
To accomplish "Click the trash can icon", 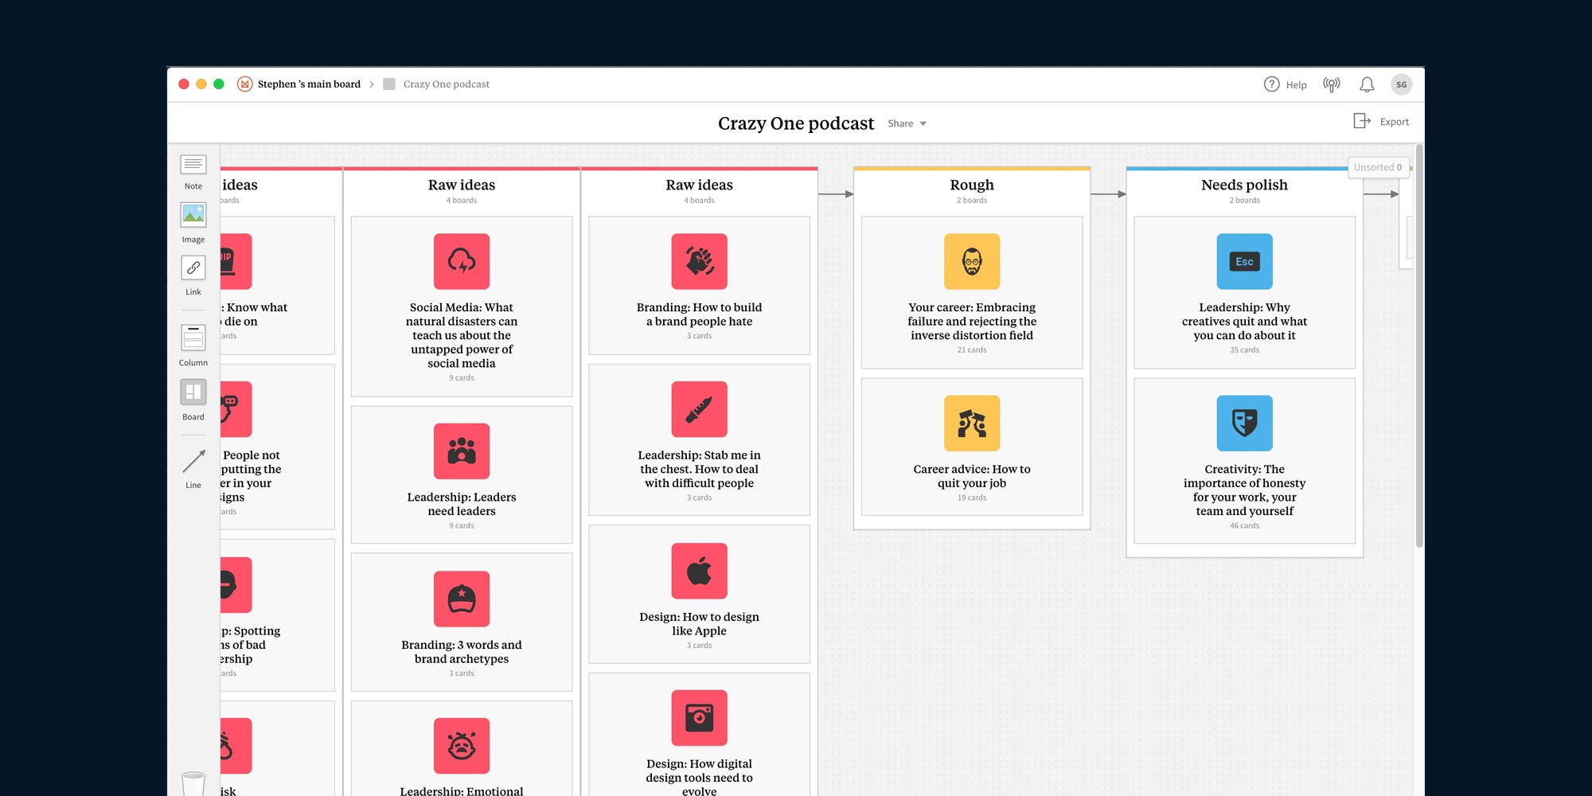I will (193, 784).
